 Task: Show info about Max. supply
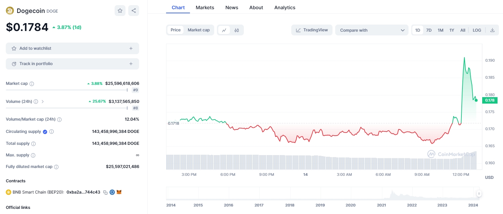point(33,155)
